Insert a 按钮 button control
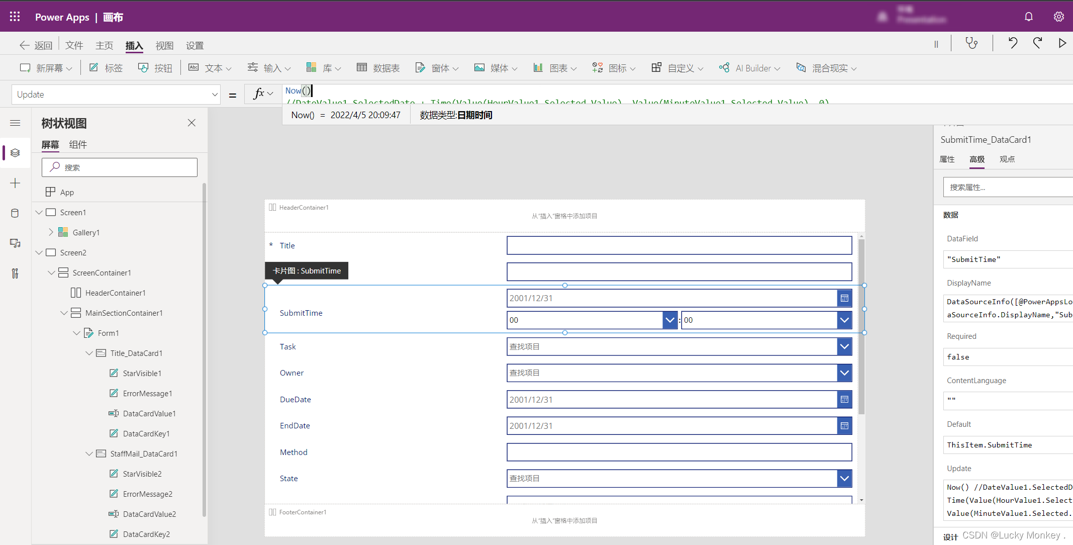 [155, 68]
